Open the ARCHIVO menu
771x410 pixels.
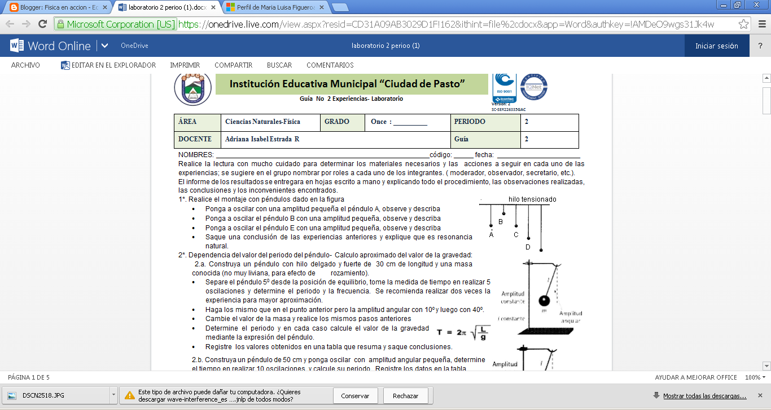[25, 65]
